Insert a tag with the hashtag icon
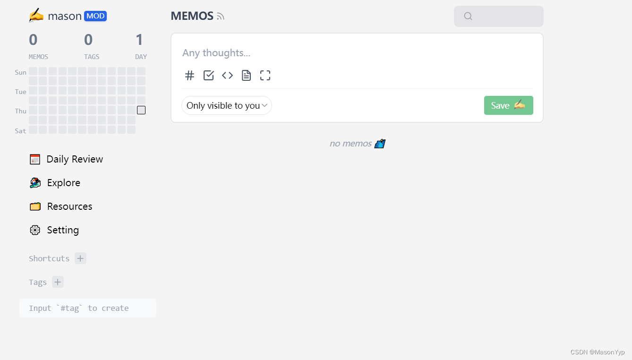Image resolution: width=632 pixels, height=360 pixels. click(189, 75)
